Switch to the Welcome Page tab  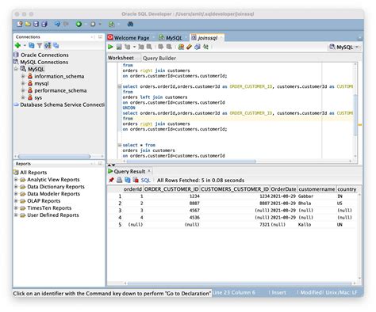pos(131,38)
